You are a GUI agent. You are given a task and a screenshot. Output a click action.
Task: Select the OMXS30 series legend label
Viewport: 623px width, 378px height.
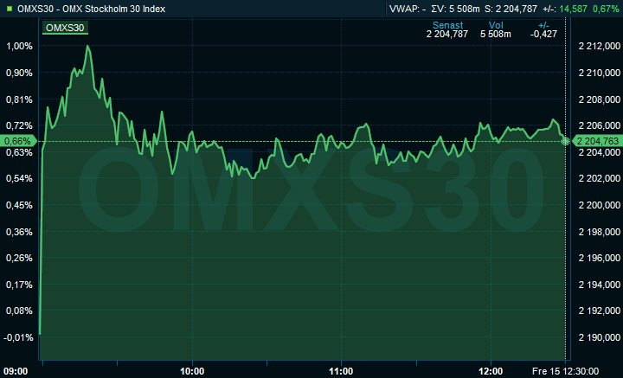click(65, 28)
